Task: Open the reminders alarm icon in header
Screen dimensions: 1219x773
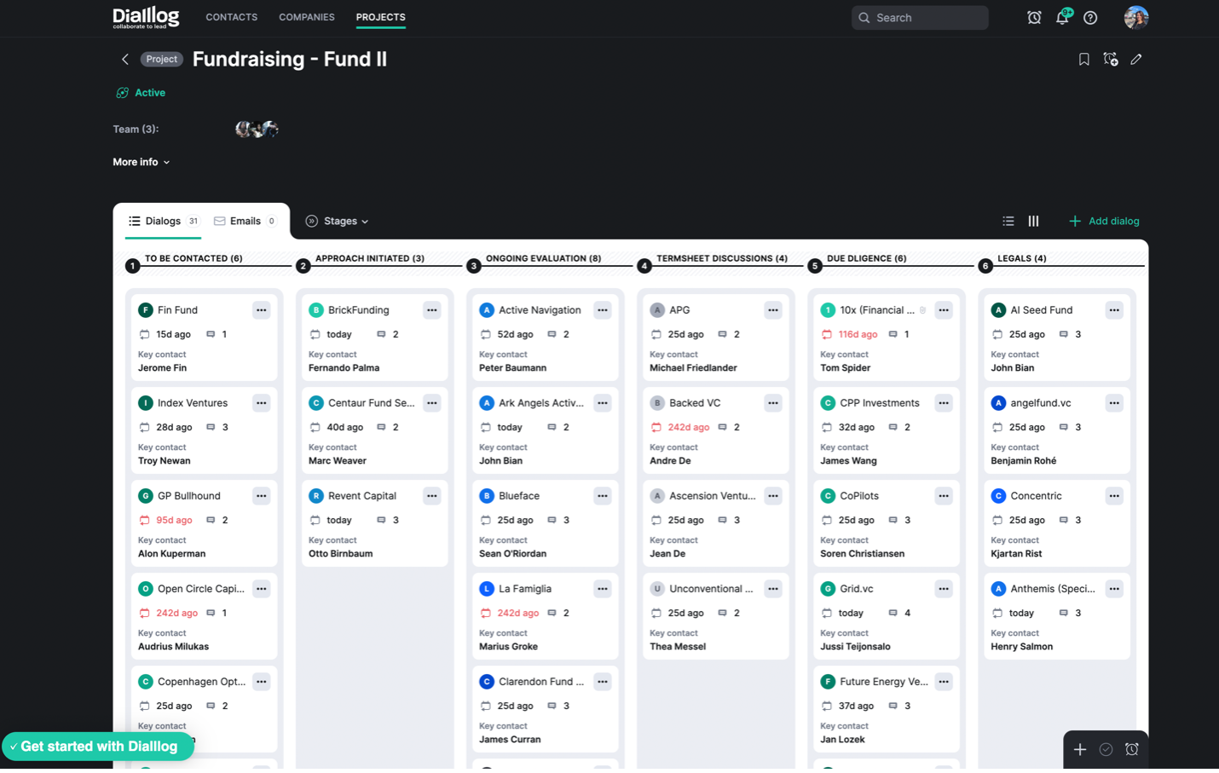Action: click(1034, 17)
